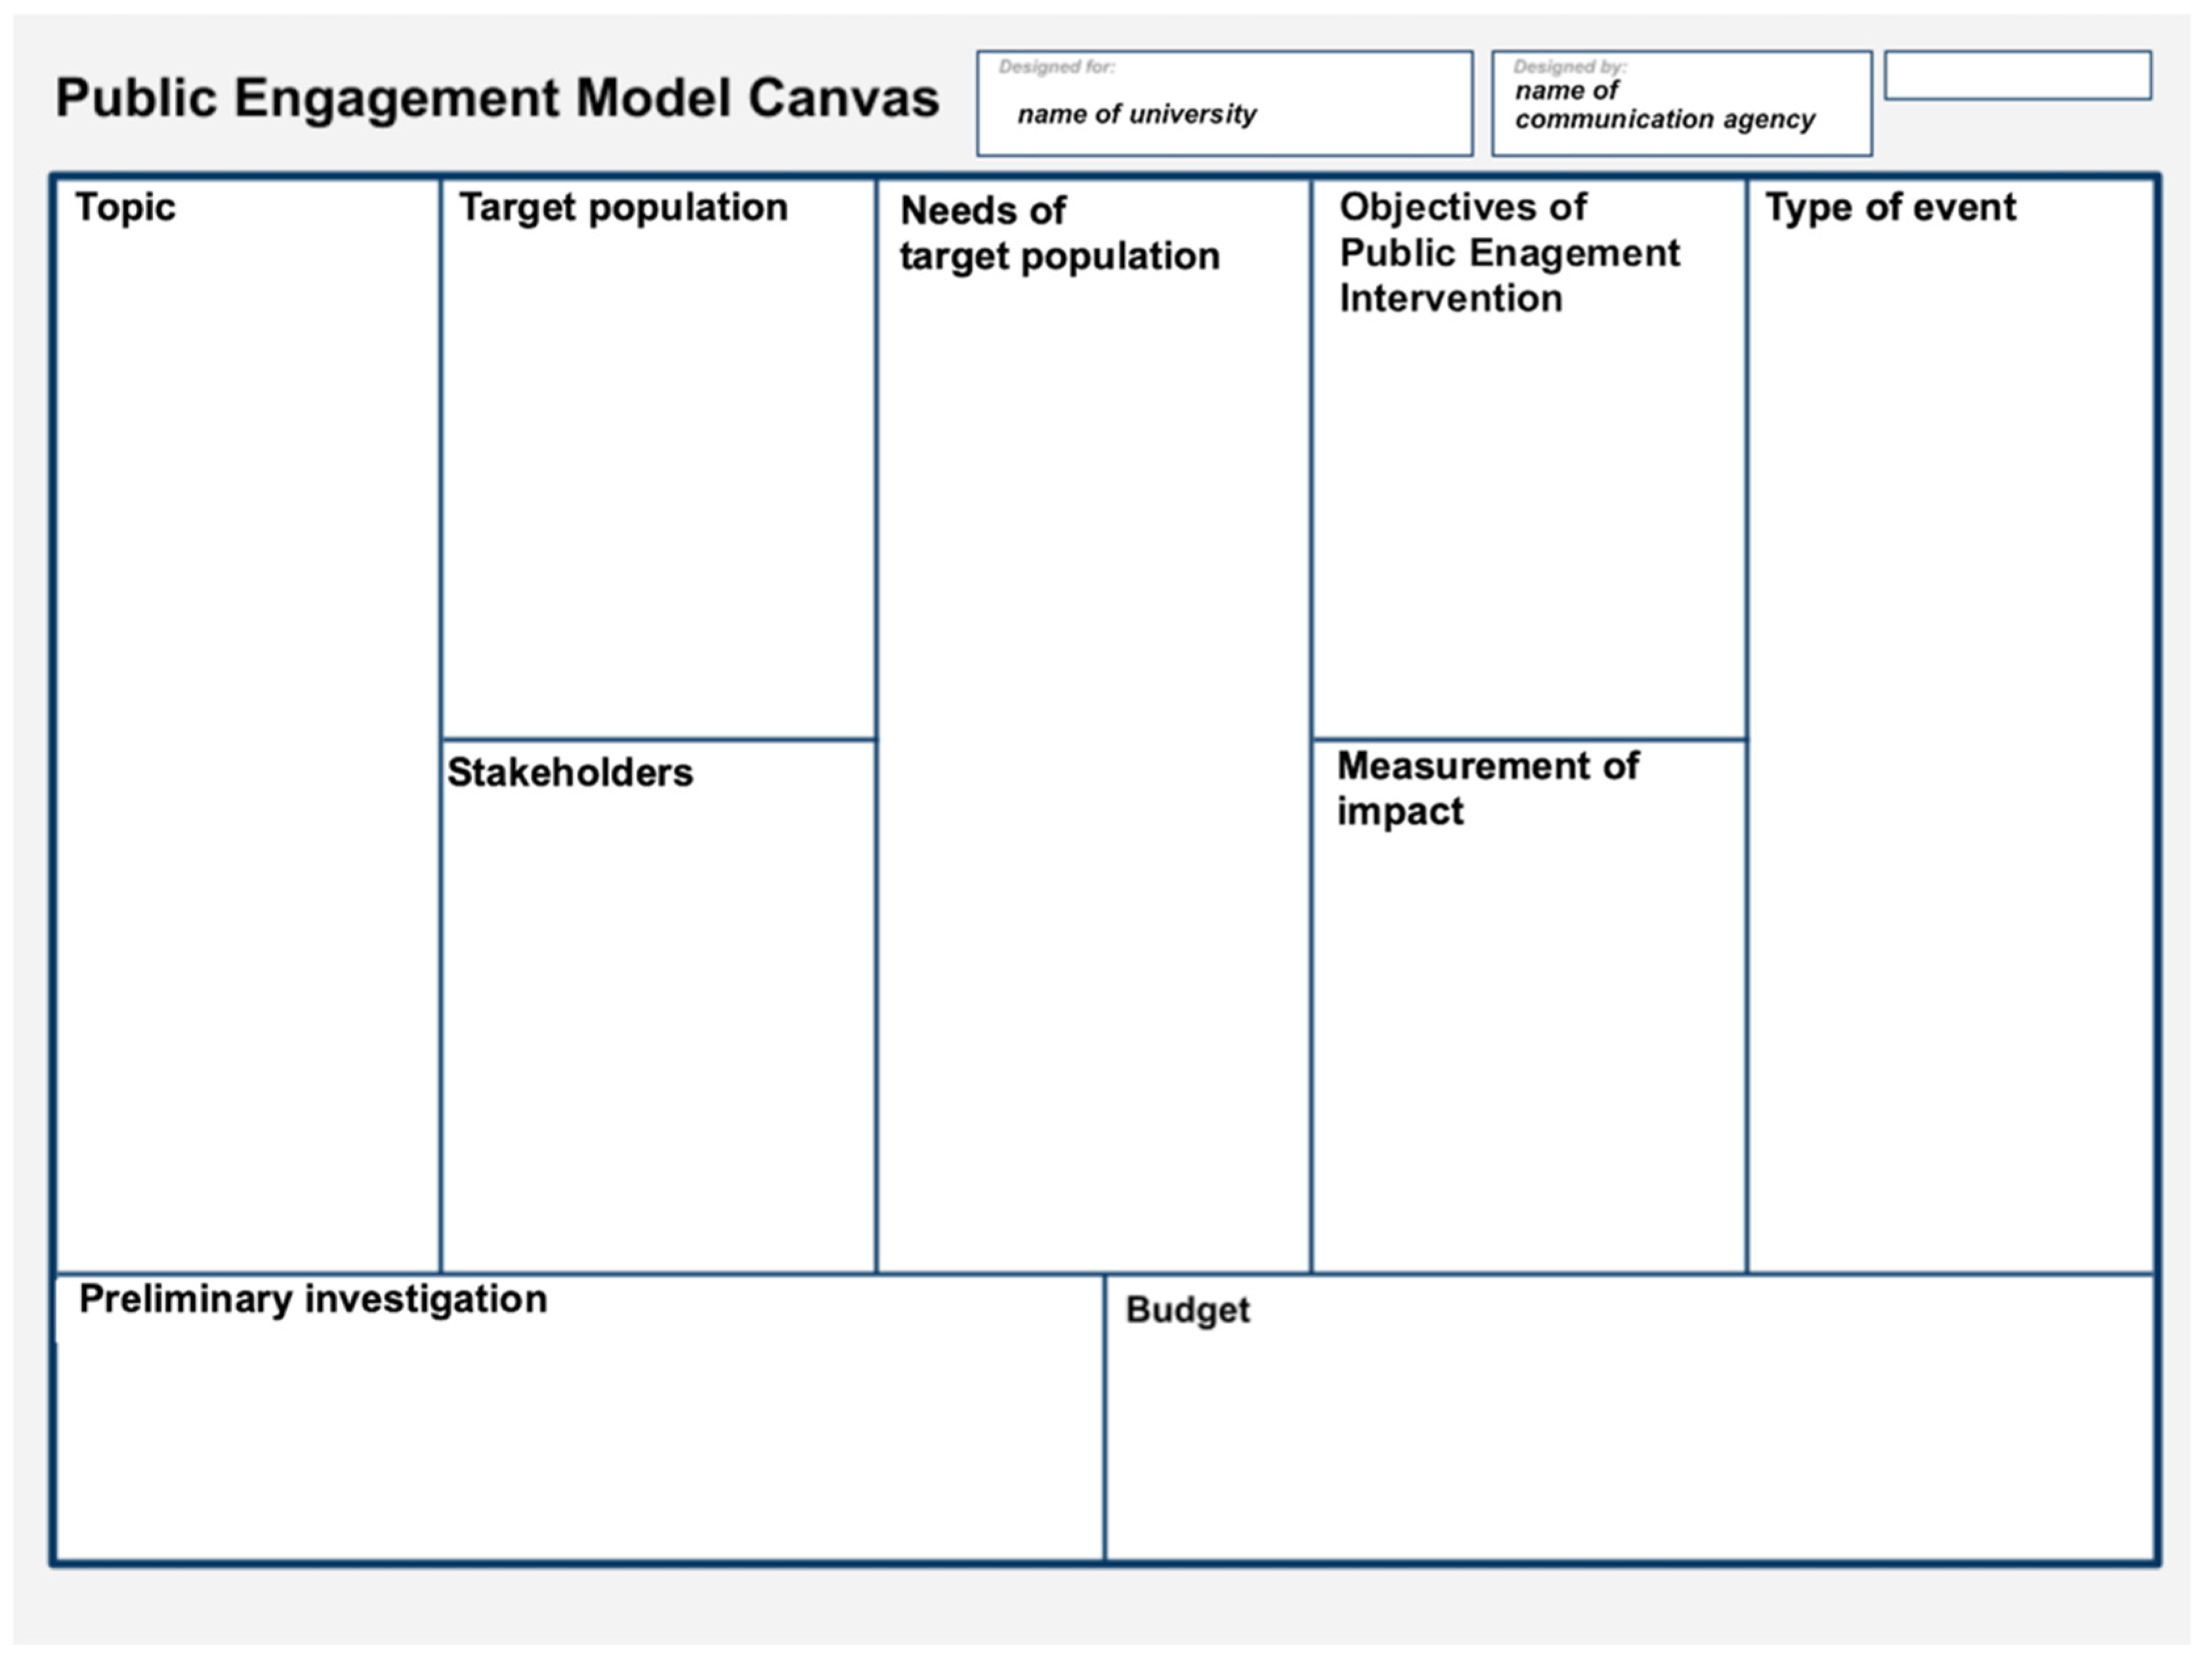Click the 'Designed by:' label

pyautogui.click(x=1569, y=67)
